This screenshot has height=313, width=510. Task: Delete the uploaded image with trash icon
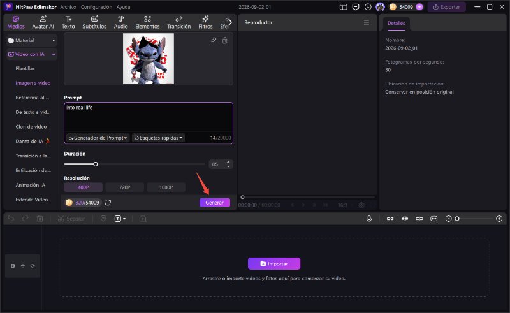pyautogui.click(x=225, y=40)
